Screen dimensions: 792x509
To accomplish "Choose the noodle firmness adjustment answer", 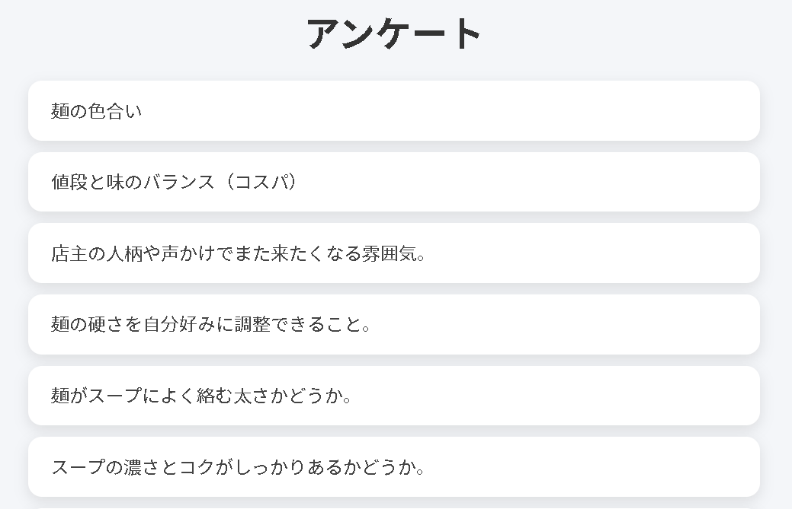I will click(394, 324).
